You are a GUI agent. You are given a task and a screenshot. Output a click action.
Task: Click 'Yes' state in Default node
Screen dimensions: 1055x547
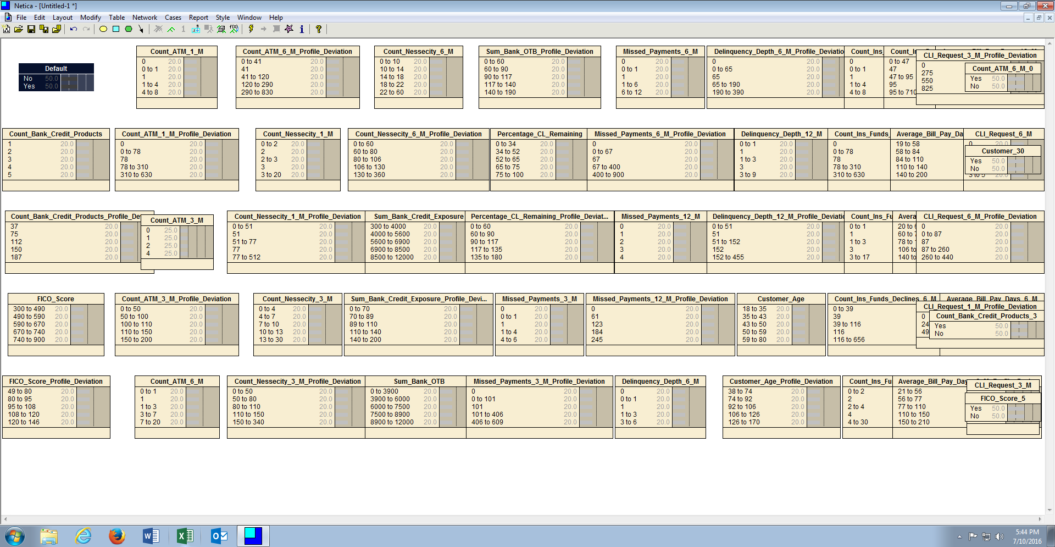click(29, 86)
